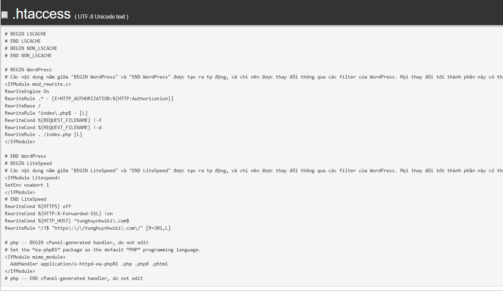Click the '# END WordPress' comment line
This screenshot has width=503, height=292.
(25, 156)
